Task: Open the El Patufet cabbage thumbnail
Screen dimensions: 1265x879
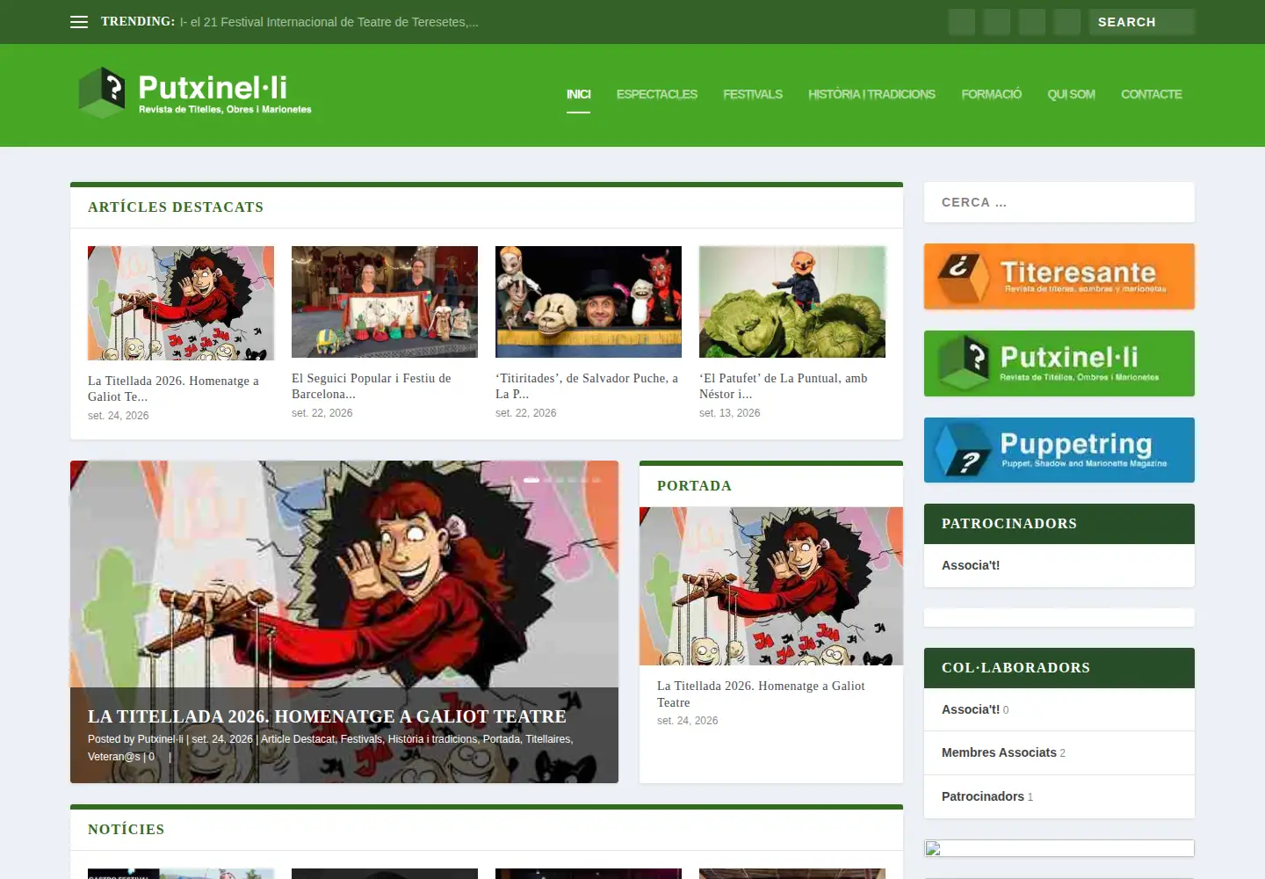Action: 792,301
